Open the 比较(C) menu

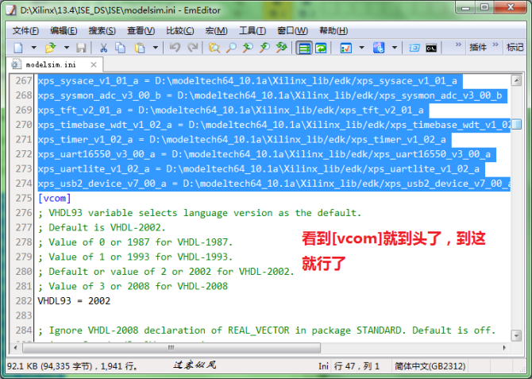[179, 31]
